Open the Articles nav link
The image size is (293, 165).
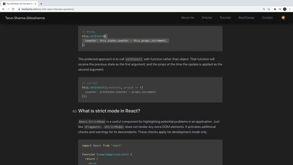[x=207, y=18]
